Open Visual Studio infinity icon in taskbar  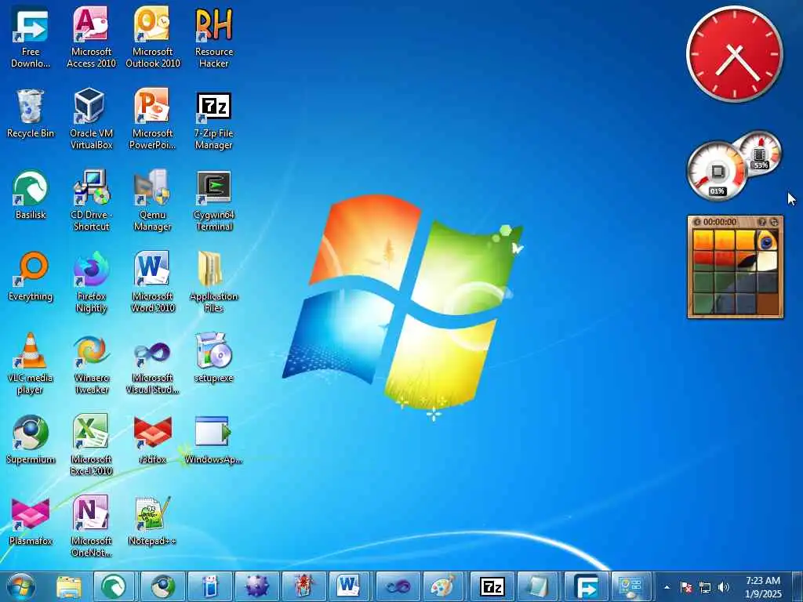(x=398, y=586)
